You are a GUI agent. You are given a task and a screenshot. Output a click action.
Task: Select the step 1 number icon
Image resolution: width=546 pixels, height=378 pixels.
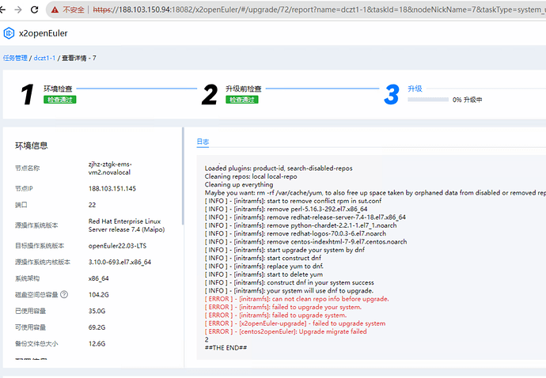[x=27, y=94]
